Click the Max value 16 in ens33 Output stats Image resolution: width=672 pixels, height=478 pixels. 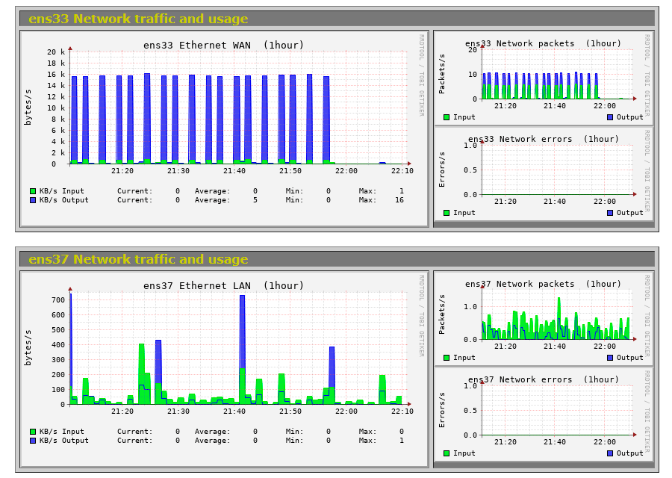399,200
